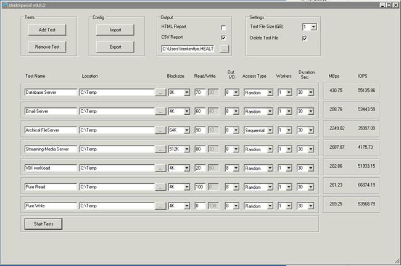Image resolution: width=401 pixels, height=266 pixels.
Task: Click the Import config button
Action: 115,30
